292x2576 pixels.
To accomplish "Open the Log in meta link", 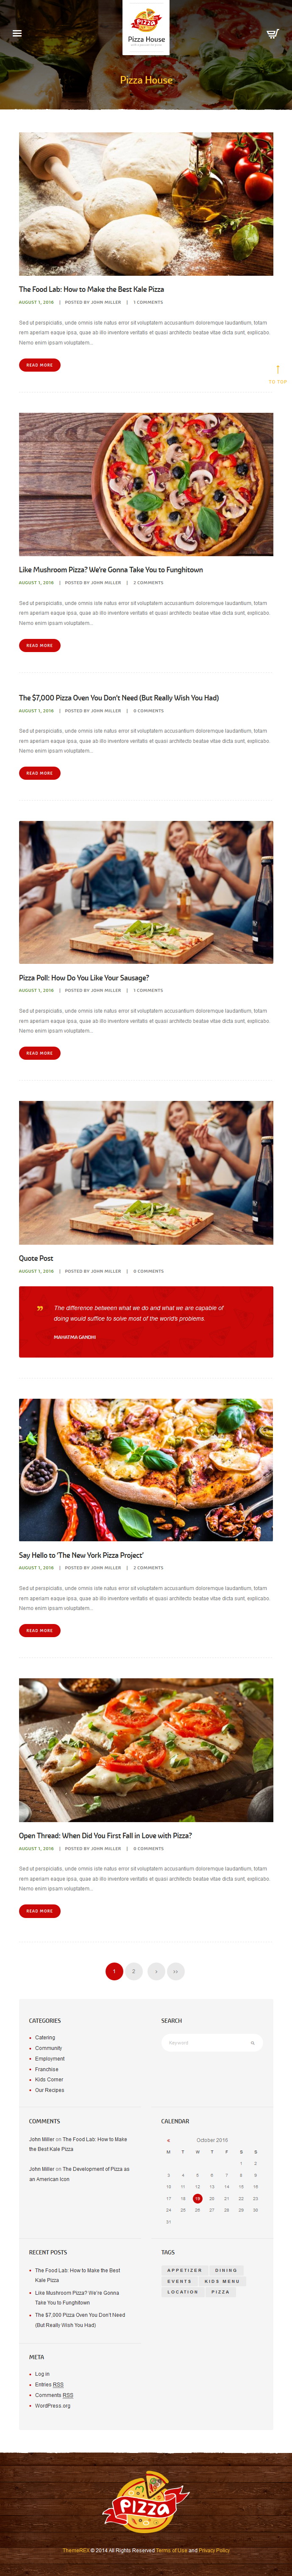I will pos(42,2373).
